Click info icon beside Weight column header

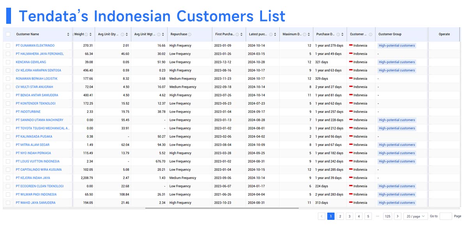coord(86,35)
